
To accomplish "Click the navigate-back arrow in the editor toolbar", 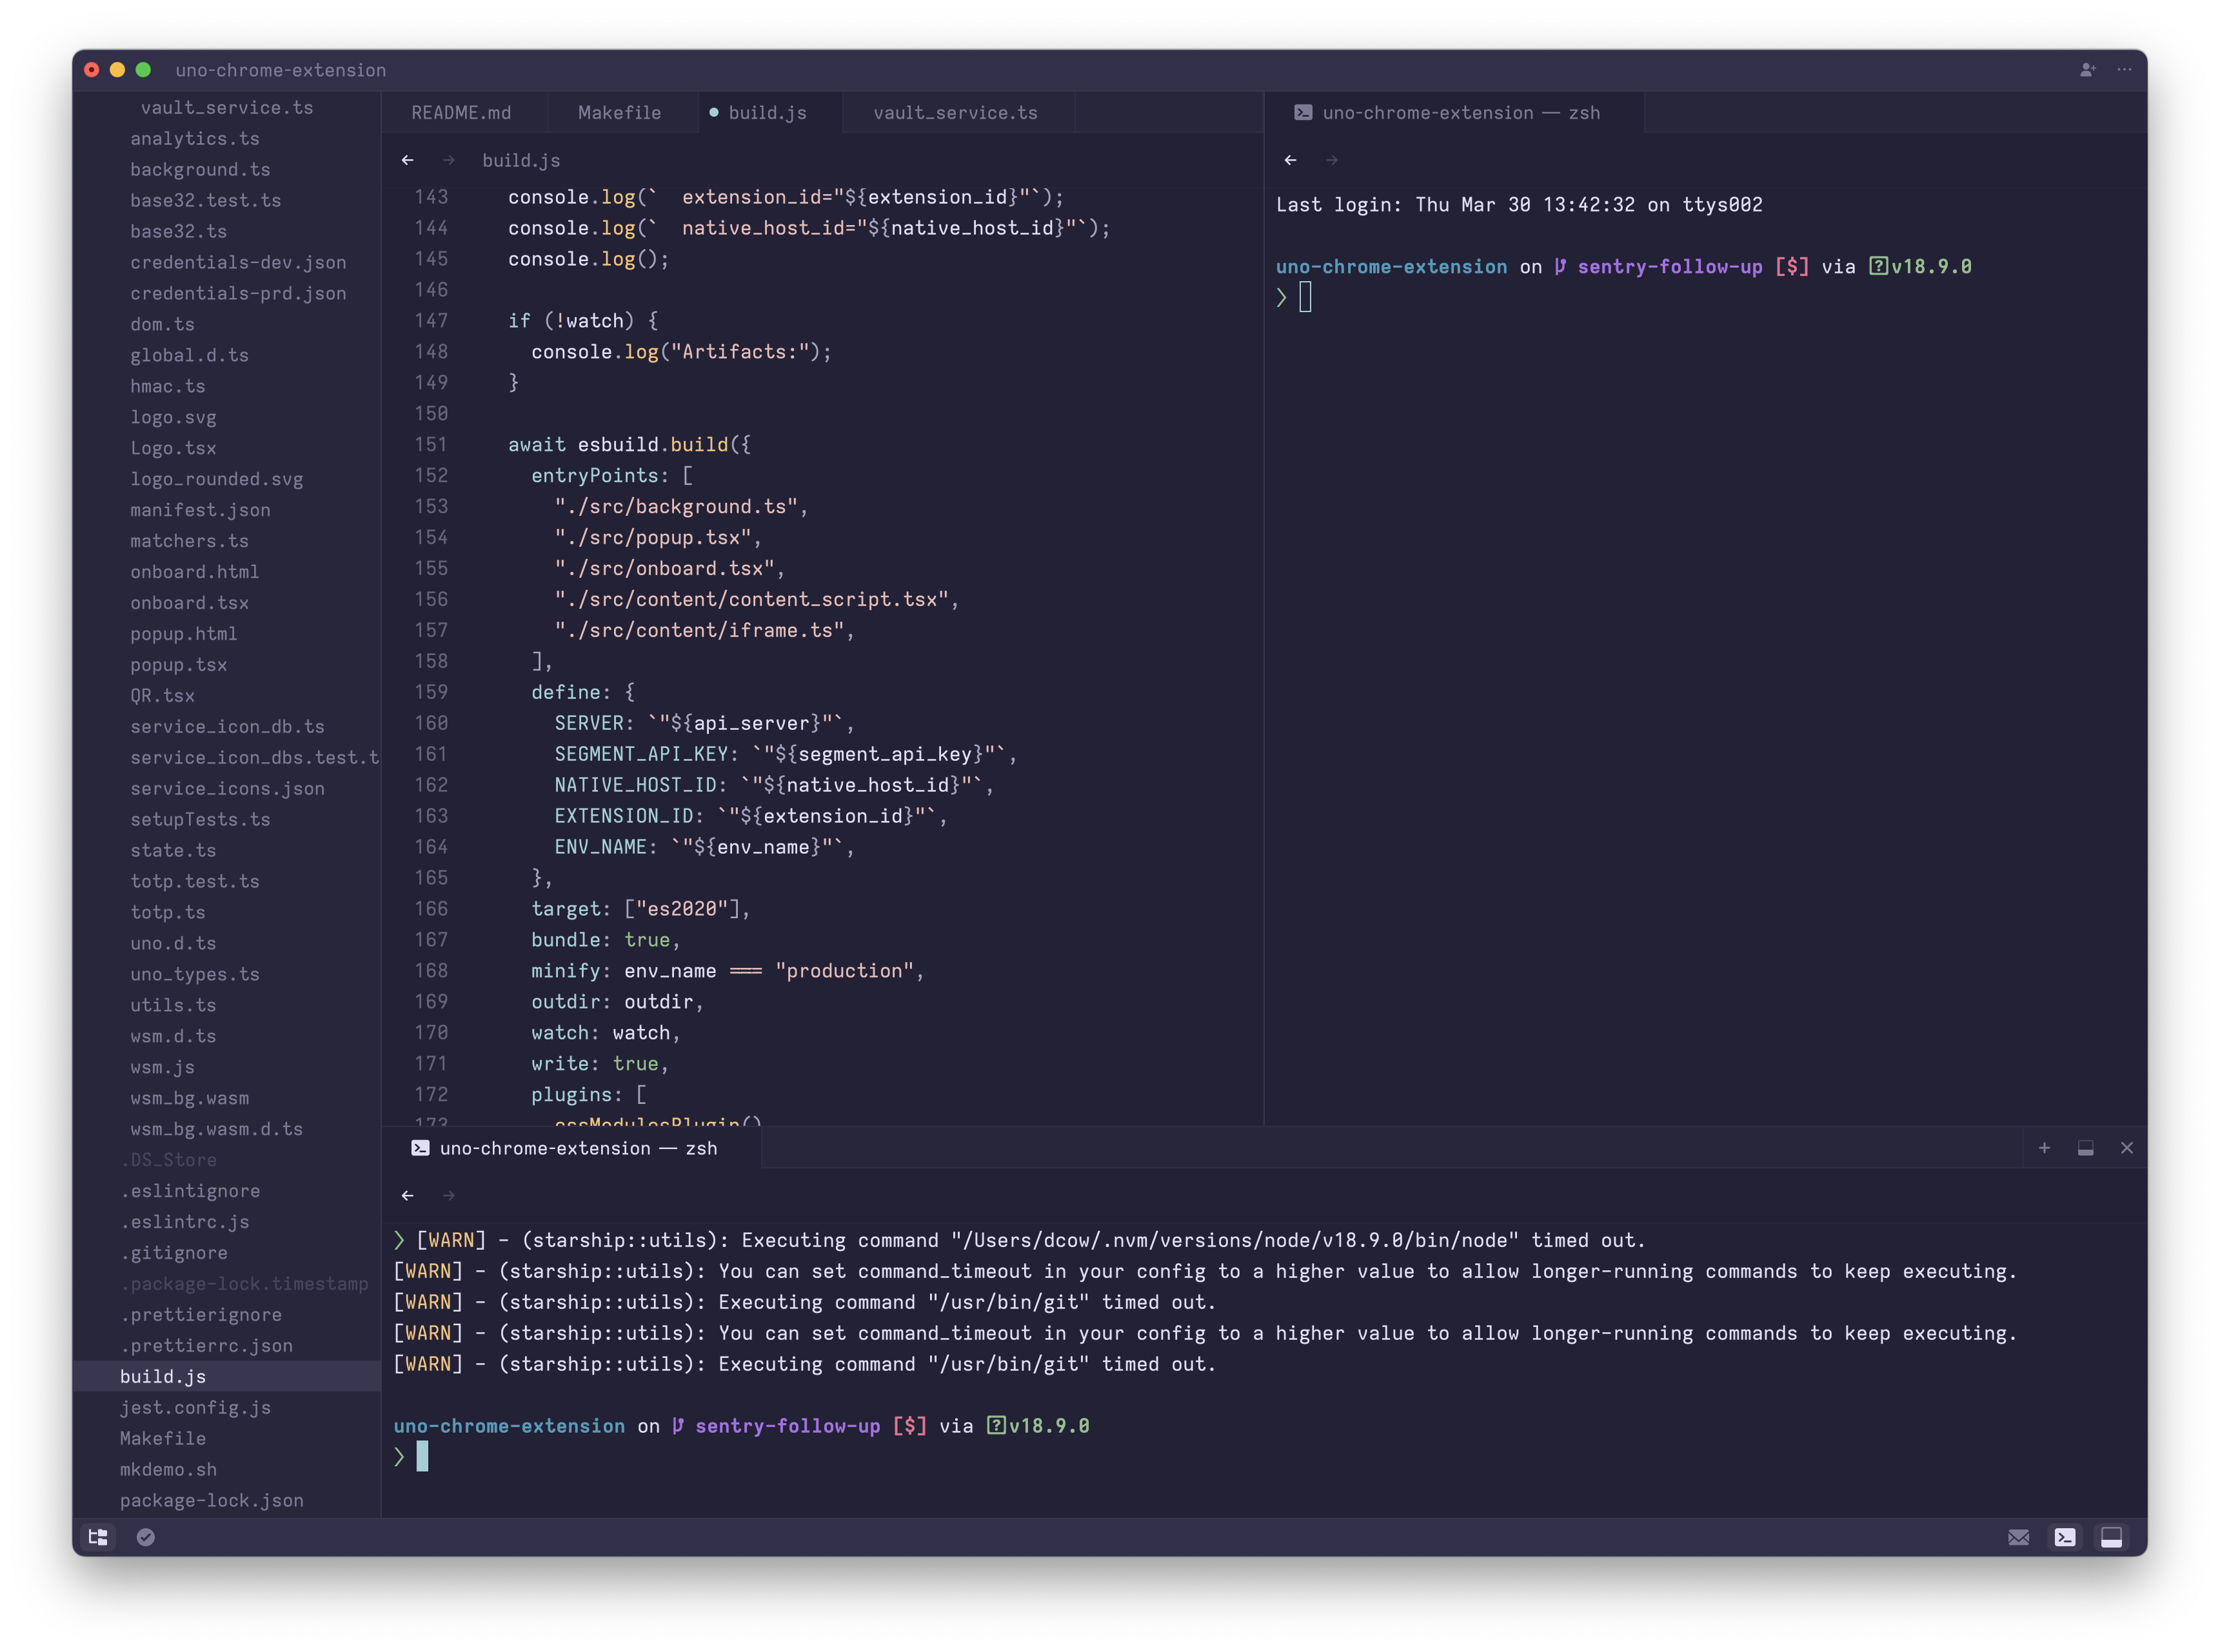I will [408, 160].
